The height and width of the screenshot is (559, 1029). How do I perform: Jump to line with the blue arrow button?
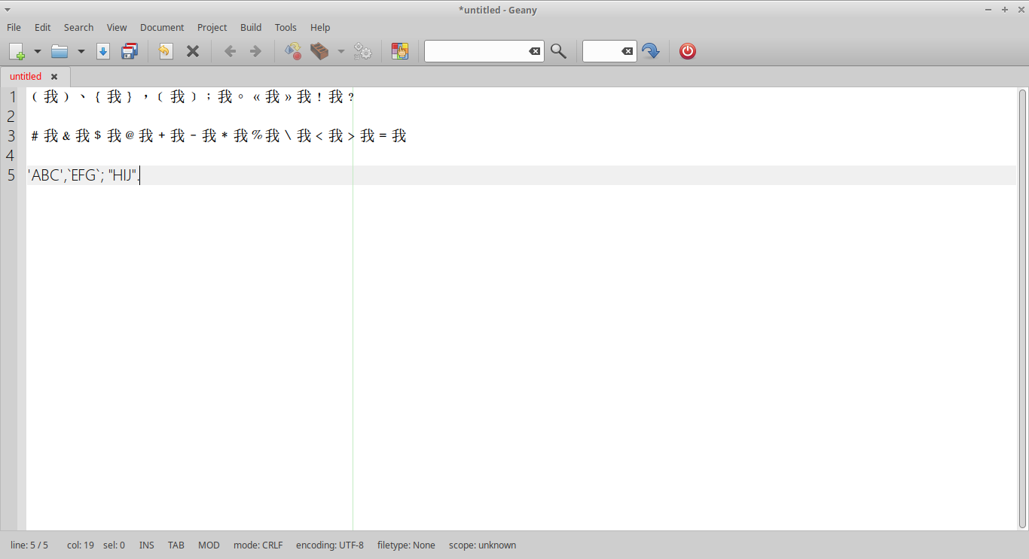coord(650,51)
